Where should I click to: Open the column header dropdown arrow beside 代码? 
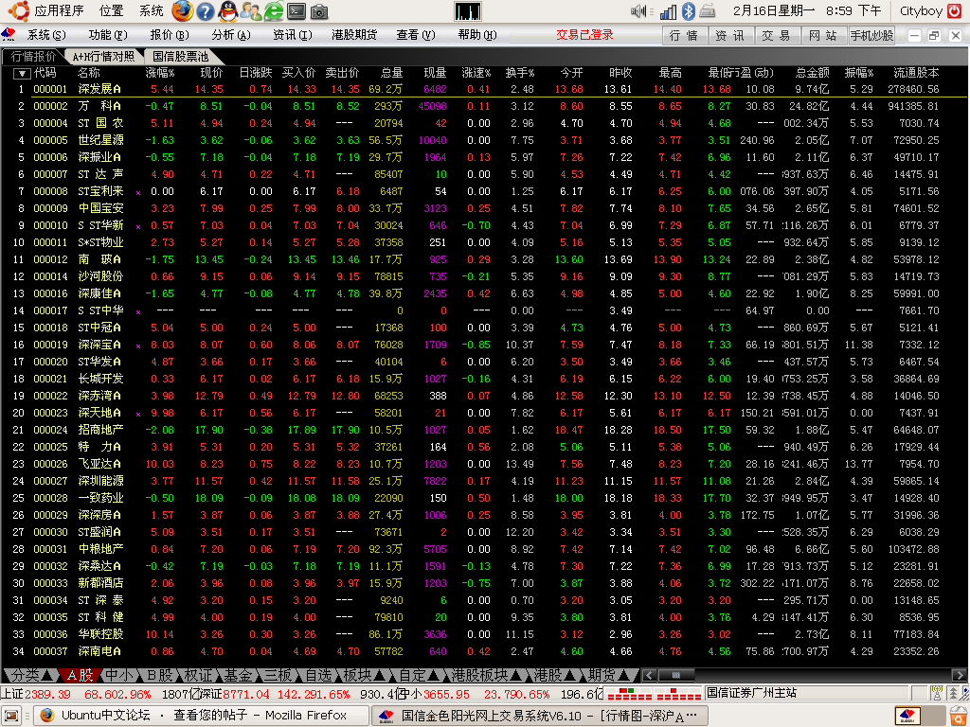point(23,74)
